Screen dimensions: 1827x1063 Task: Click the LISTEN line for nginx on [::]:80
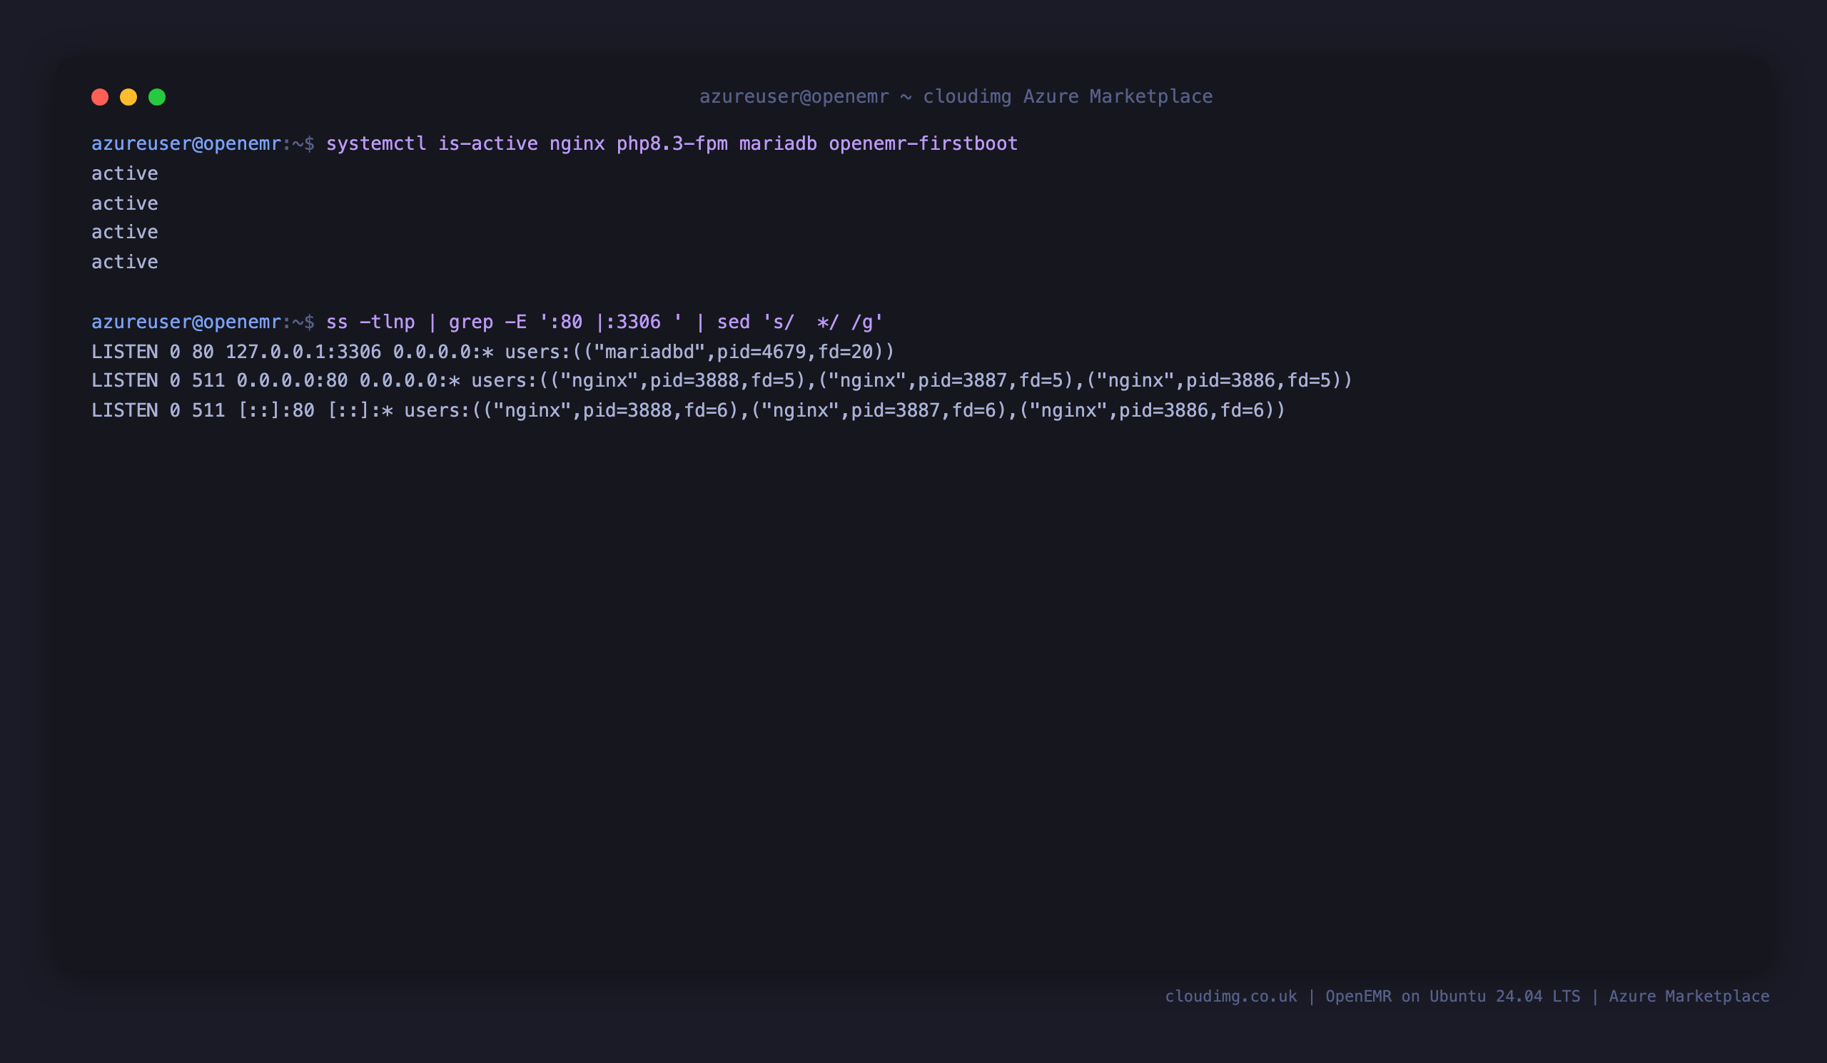pyautogui.click(x=688, y=411)
